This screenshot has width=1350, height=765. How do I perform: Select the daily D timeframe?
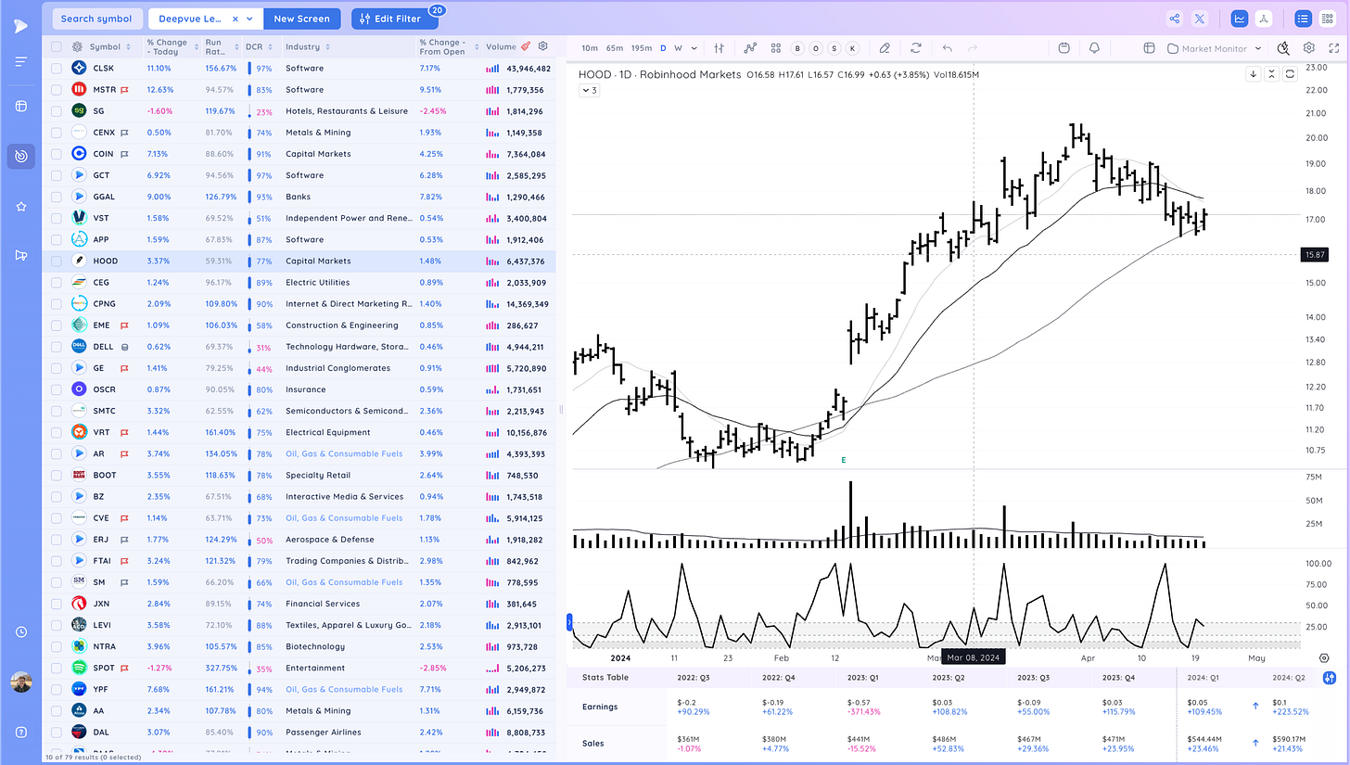663,48
